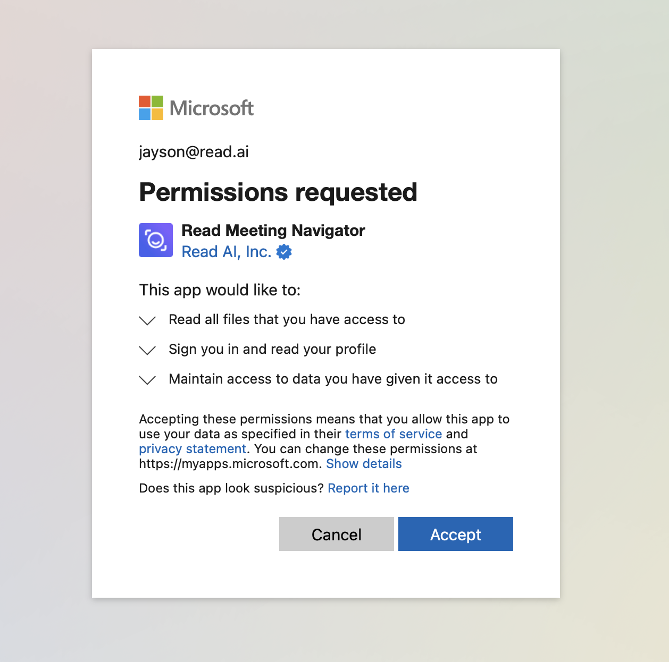Expand "Read all files" permission chevron
This screenshot has height=662, width=669.
pos(147,320)
